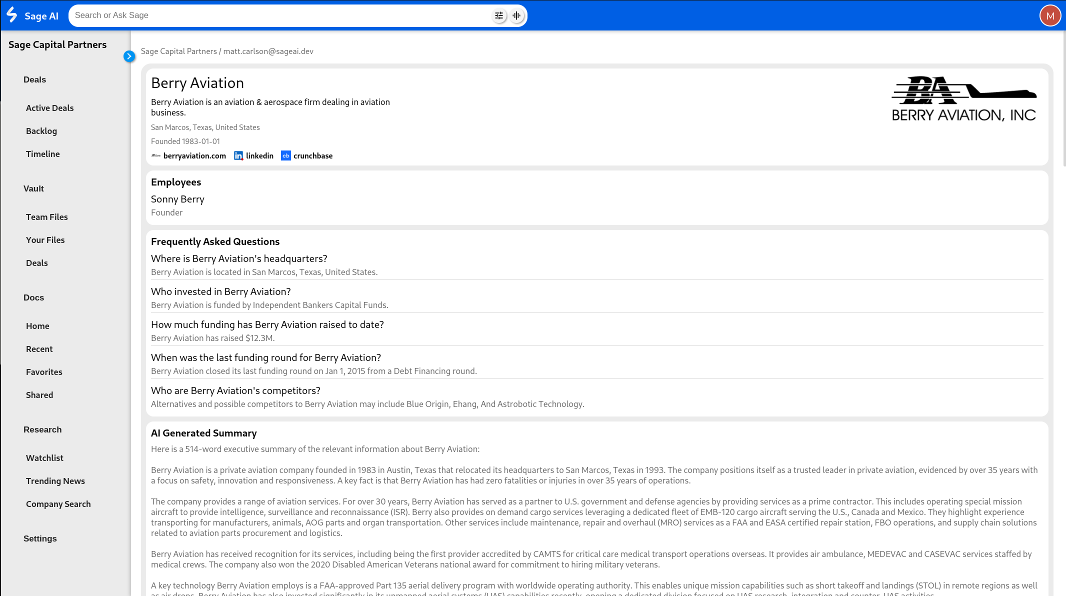
Task: Type in Search or Ask Sage field
Action: (x=280, y=15)
